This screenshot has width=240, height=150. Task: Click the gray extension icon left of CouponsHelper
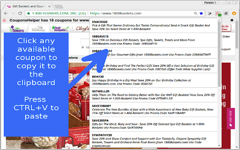(x=210, y=13)
